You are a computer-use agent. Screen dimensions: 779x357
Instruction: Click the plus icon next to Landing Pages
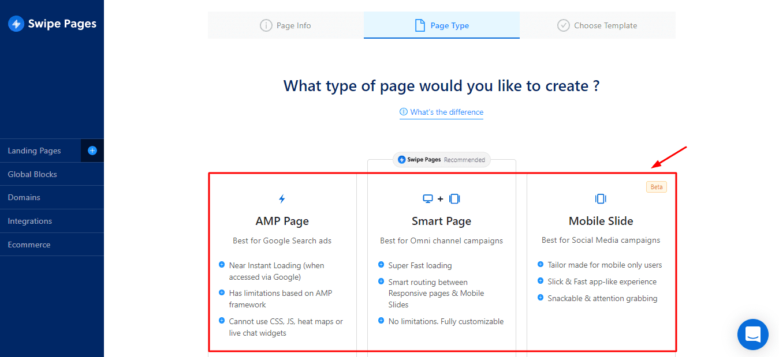[92, 151]
